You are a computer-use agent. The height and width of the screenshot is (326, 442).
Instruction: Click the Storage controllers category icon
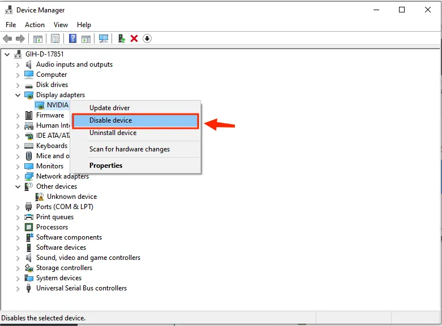pos(29,268)
